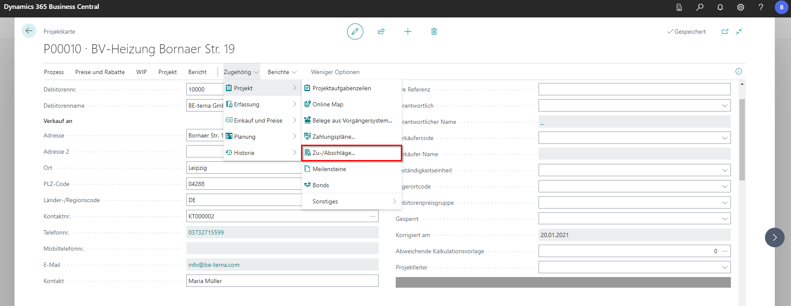This screenshot has width=791, height=306.
Task: Click next record round arrow button
Action: pos(774,237)
